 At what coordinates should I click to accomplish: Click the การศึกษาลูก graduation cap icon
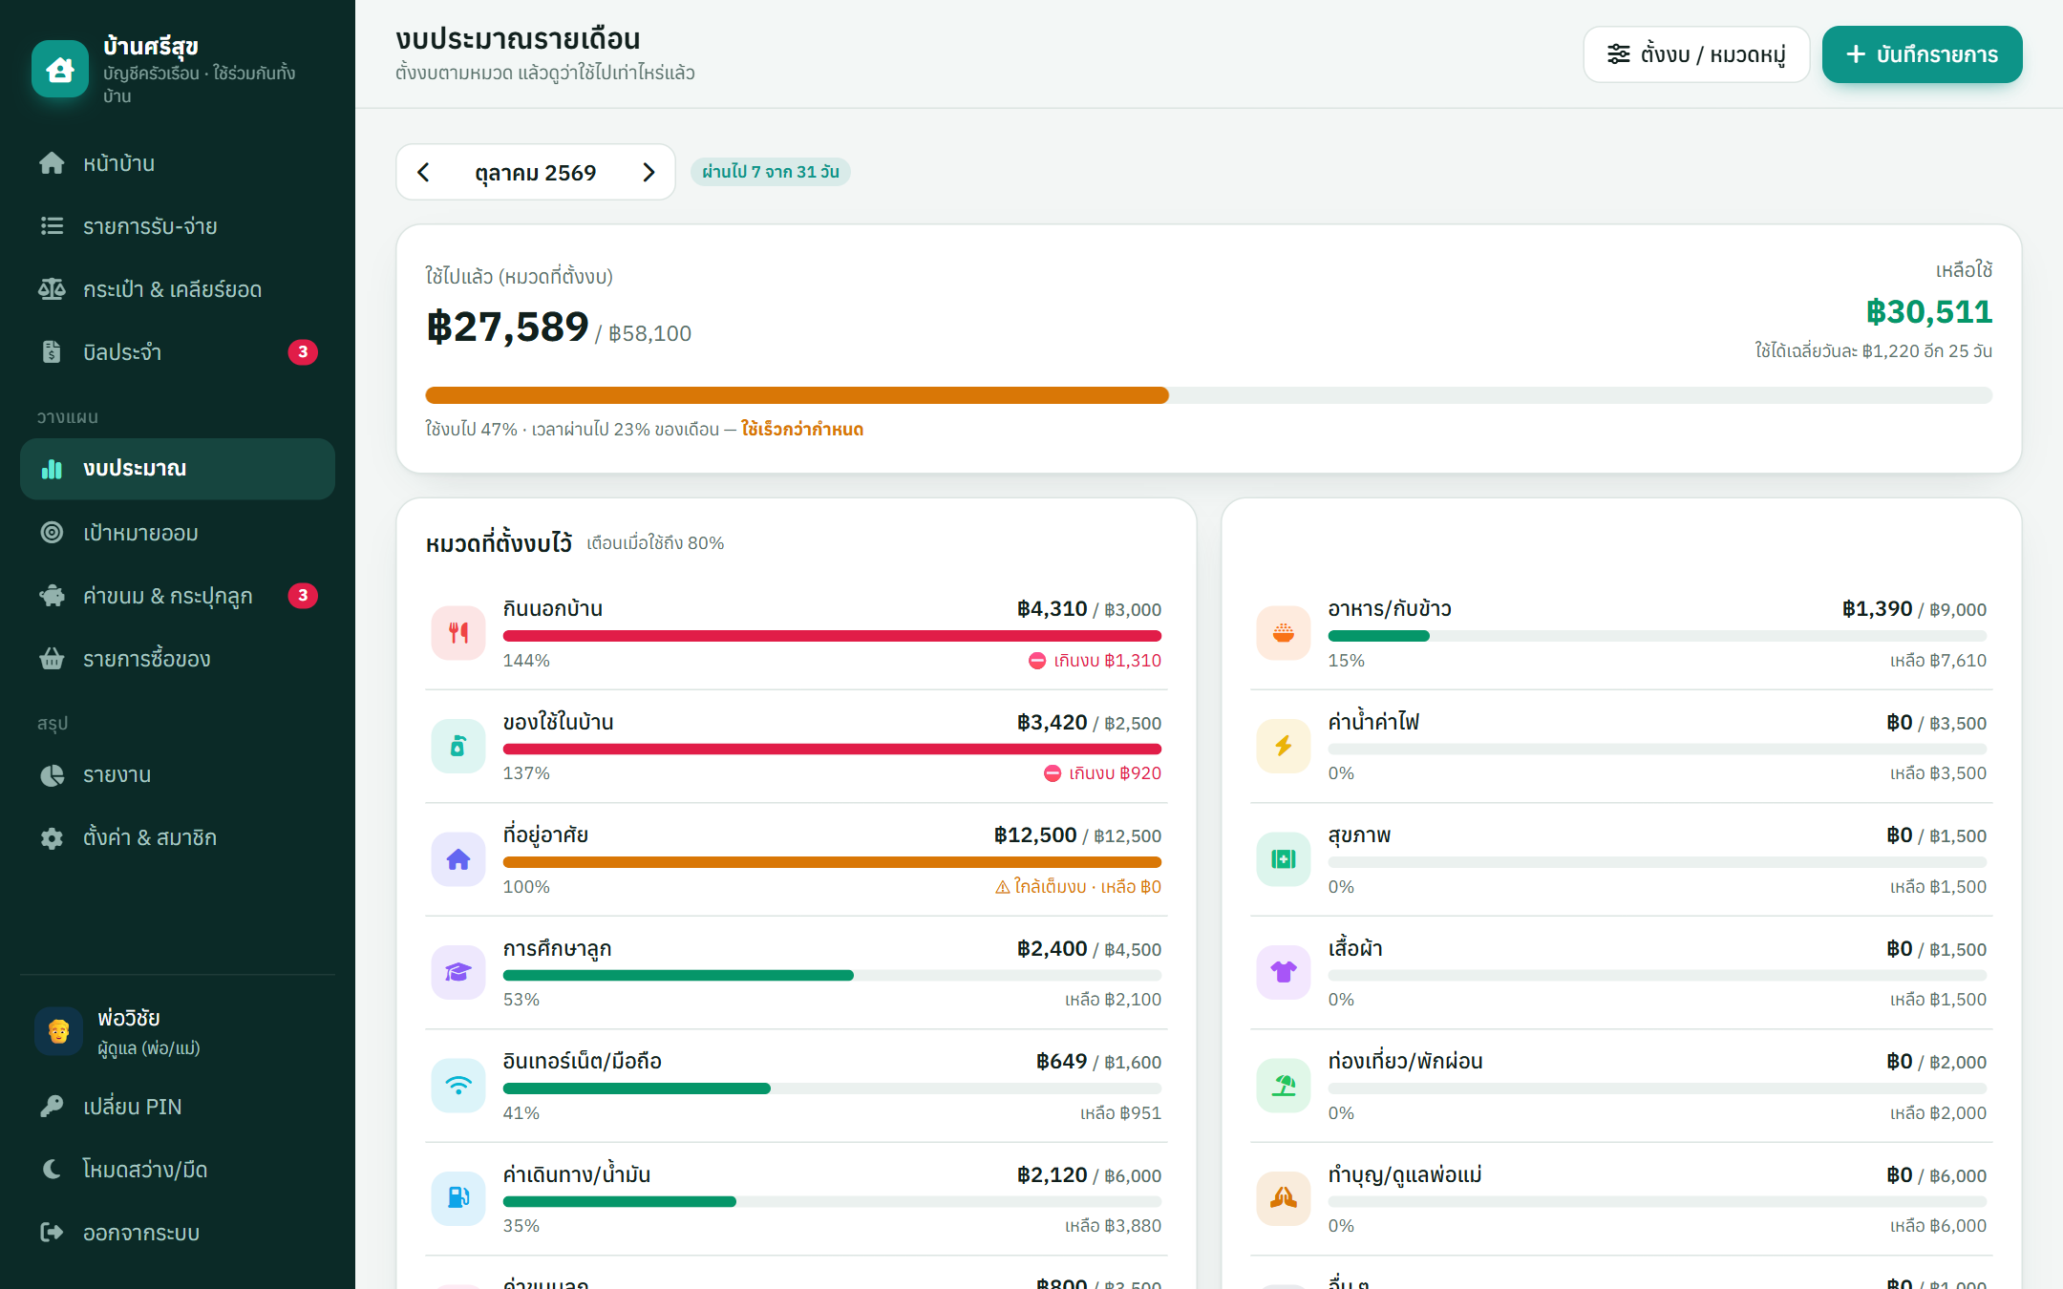pos(458,972)
